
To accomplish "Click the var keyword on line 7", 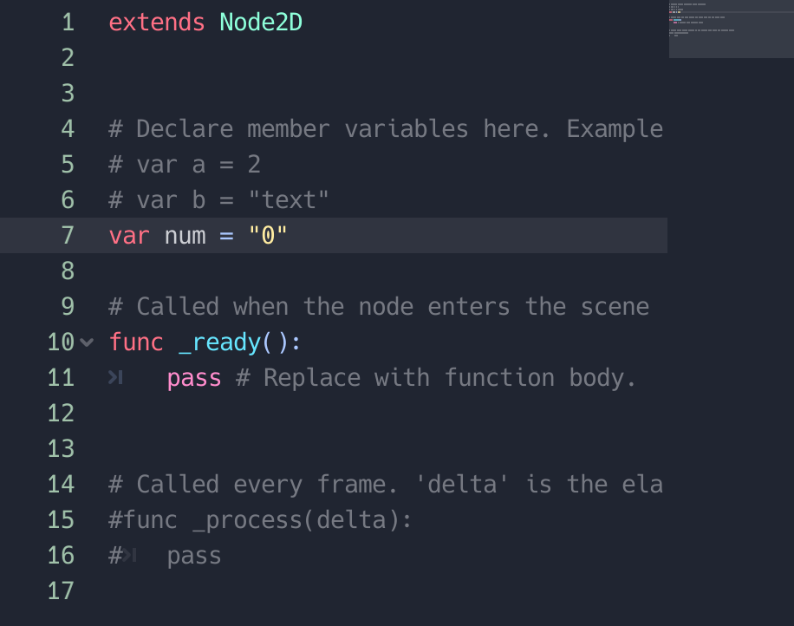I will (x=129, y=236).
